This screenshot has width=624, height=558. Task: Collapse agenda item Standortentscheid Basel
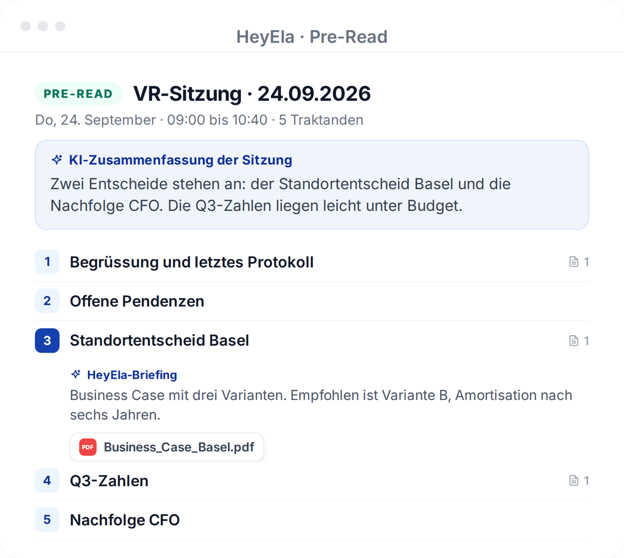(312, 340)
